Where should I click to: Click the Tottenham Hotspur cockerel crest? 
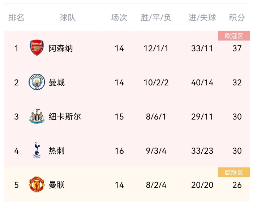pyautogui.click(x=37, y=150)
